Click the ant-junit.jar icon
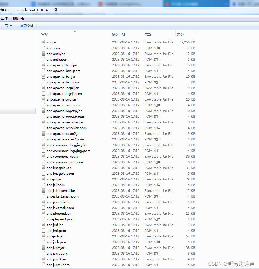 click(x=43, y=248)
